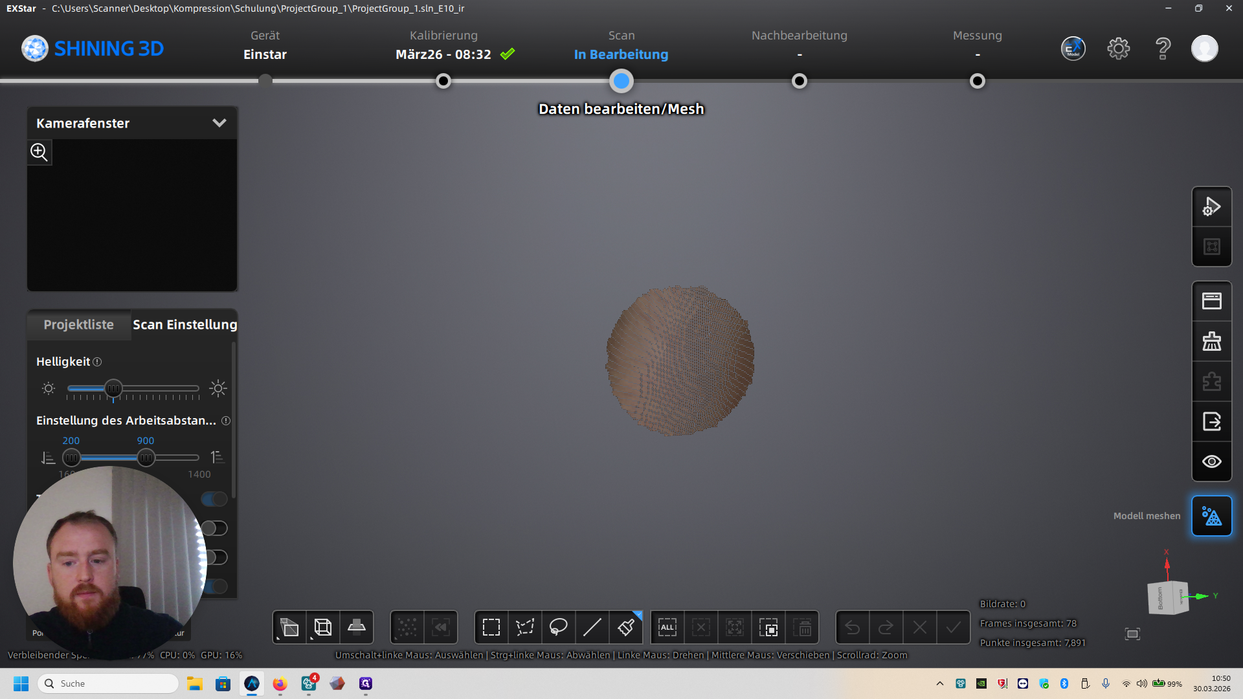This screenshot has height=699, width=1243.
Task: Click the invert selection icon
Action: point(768,627)
